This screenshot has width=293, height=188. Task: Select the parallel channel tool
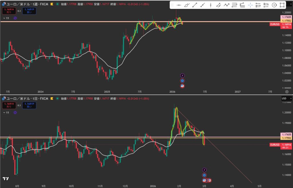pos(219,5)
